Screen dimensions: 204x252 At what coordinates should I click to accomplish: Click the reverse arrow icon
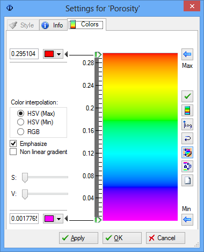pos(187,138)
